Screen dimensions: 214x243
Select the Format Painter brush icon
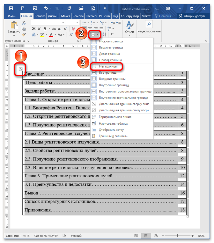tap(24, 34)
